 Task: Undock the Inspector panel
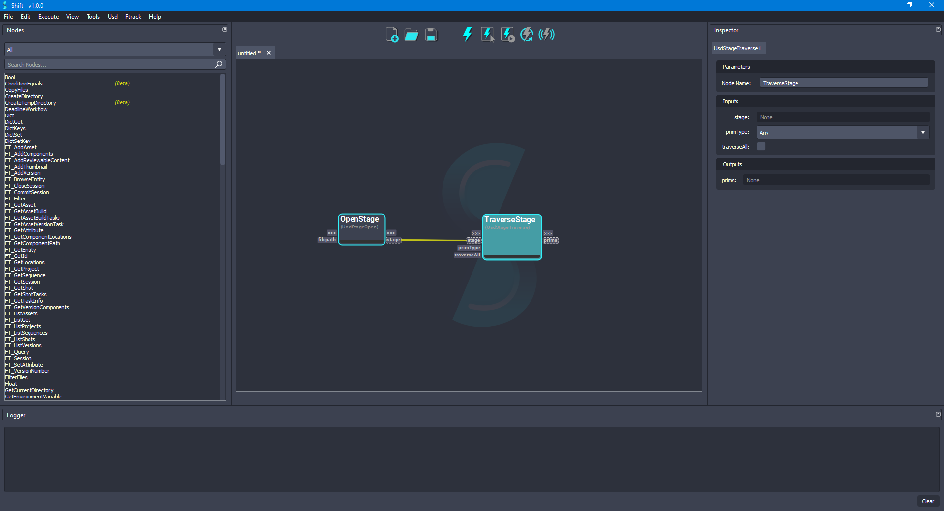tap(938, 29)
